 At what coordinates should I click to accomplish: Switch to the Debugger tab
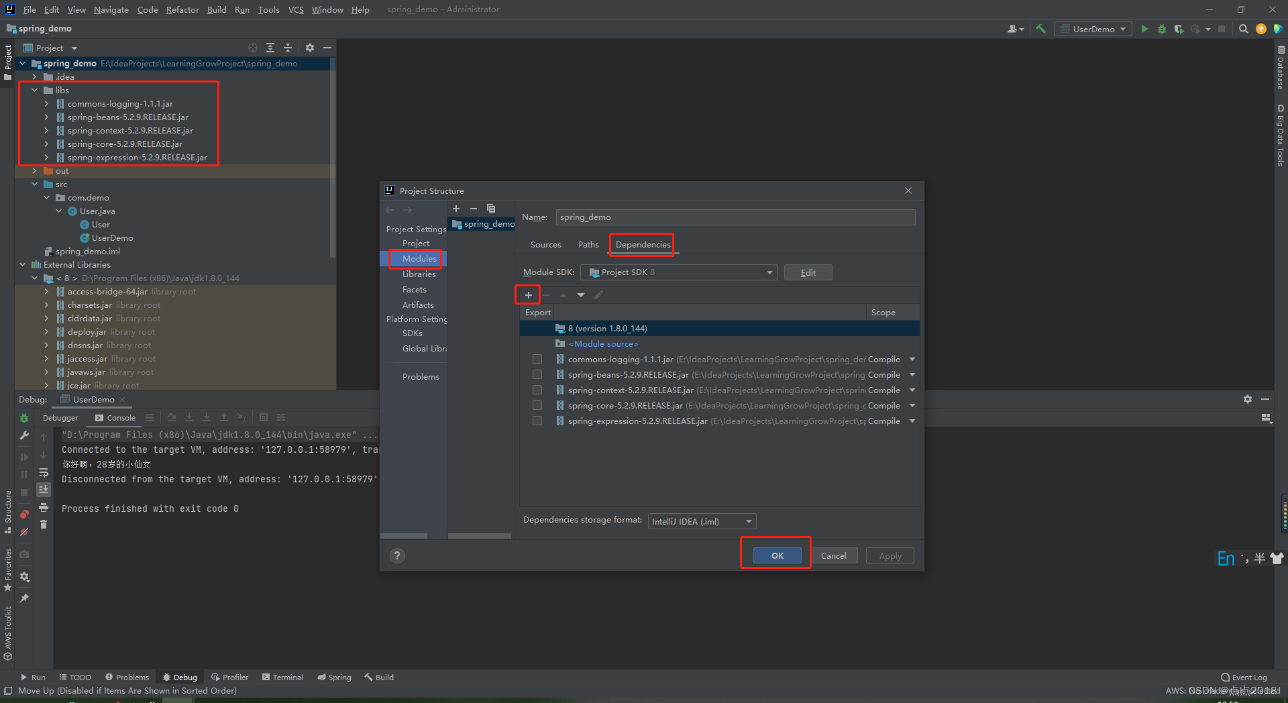(60, 418)
